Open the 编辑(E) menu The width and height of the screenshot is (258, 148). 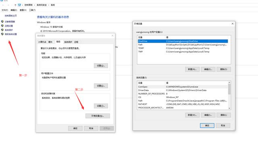[x=14, y=10]
